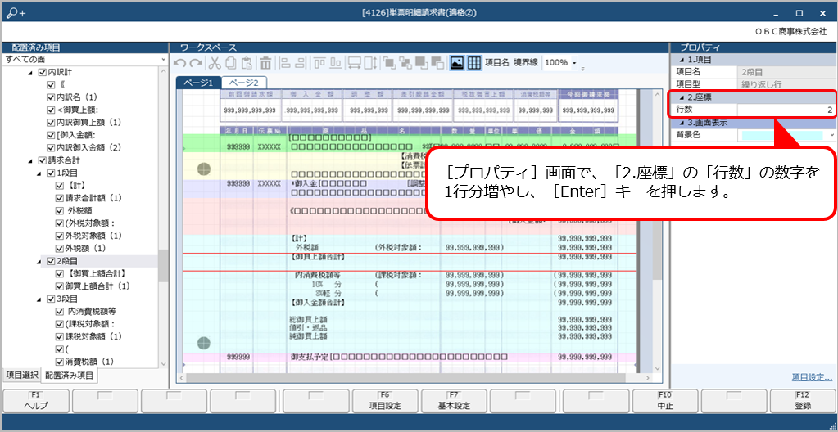Uncheck the 2段目 checkbox
The image size is (838, 432).
coord(51,261)
